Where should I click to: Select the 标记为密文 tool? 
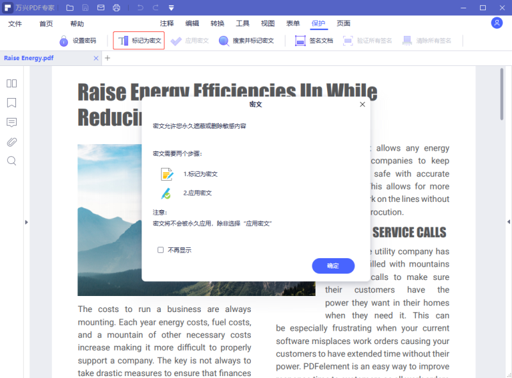pos(139,40)
